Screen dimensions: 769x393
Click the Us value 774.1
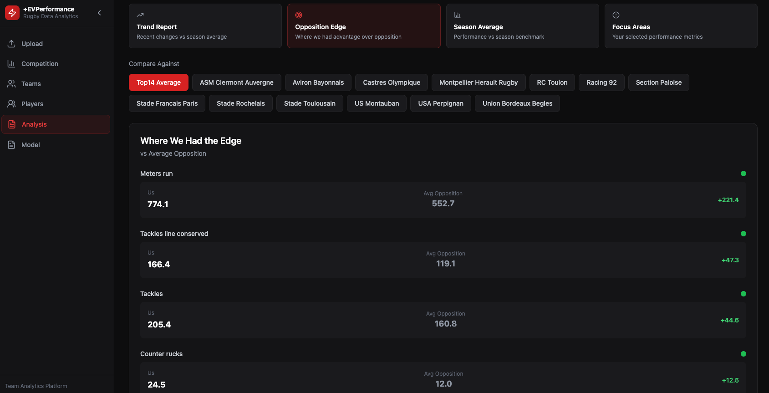point(158,204)
